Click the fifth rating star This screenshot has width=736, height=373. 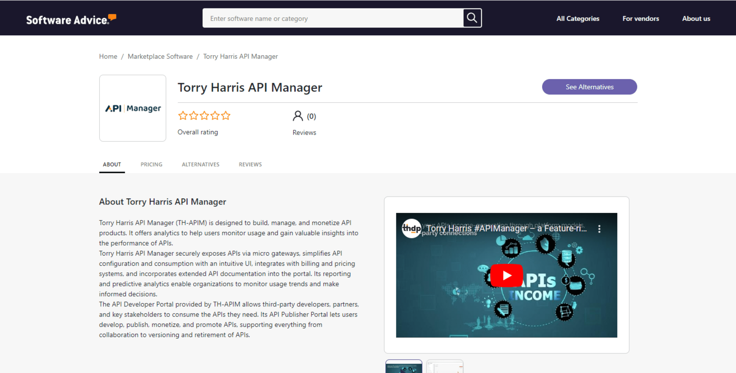(x=225, y=116)
